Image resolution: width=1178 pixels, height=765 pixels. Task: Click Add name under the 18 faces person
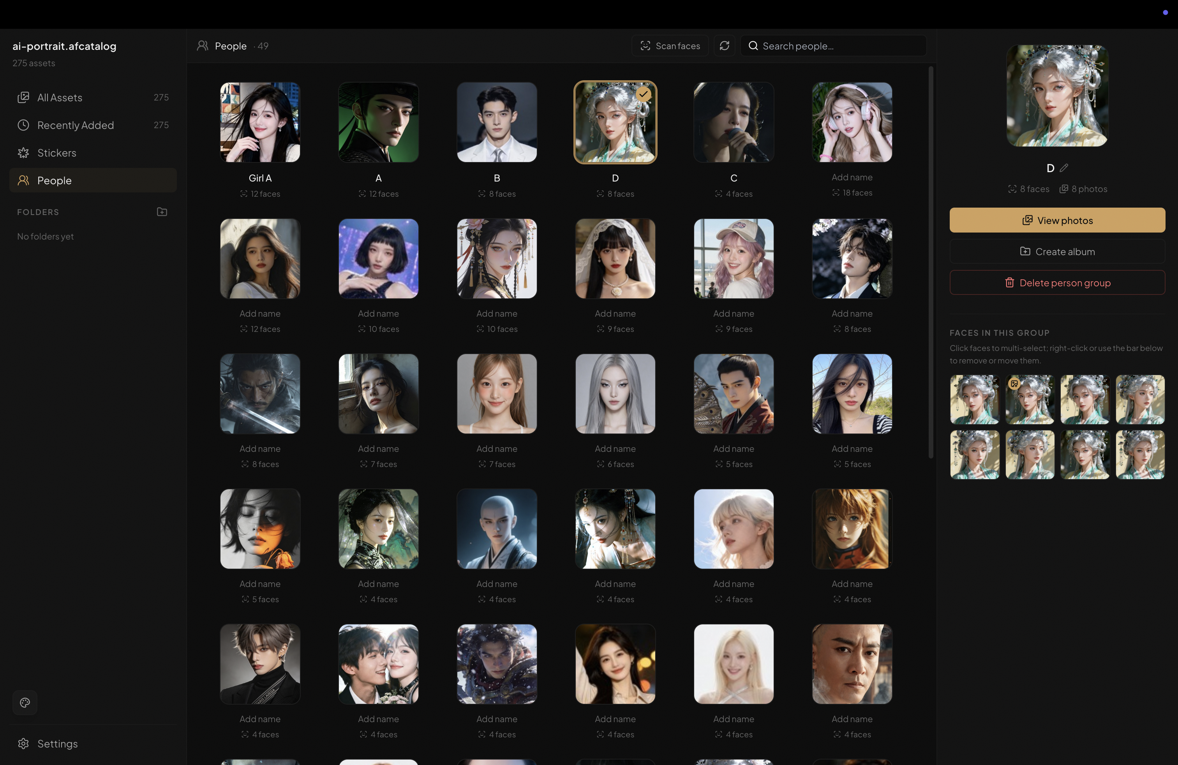852,177
